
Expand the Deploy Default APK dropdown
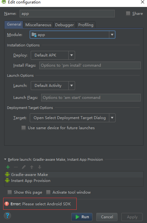pyautogui.click(x=53, y=55)
